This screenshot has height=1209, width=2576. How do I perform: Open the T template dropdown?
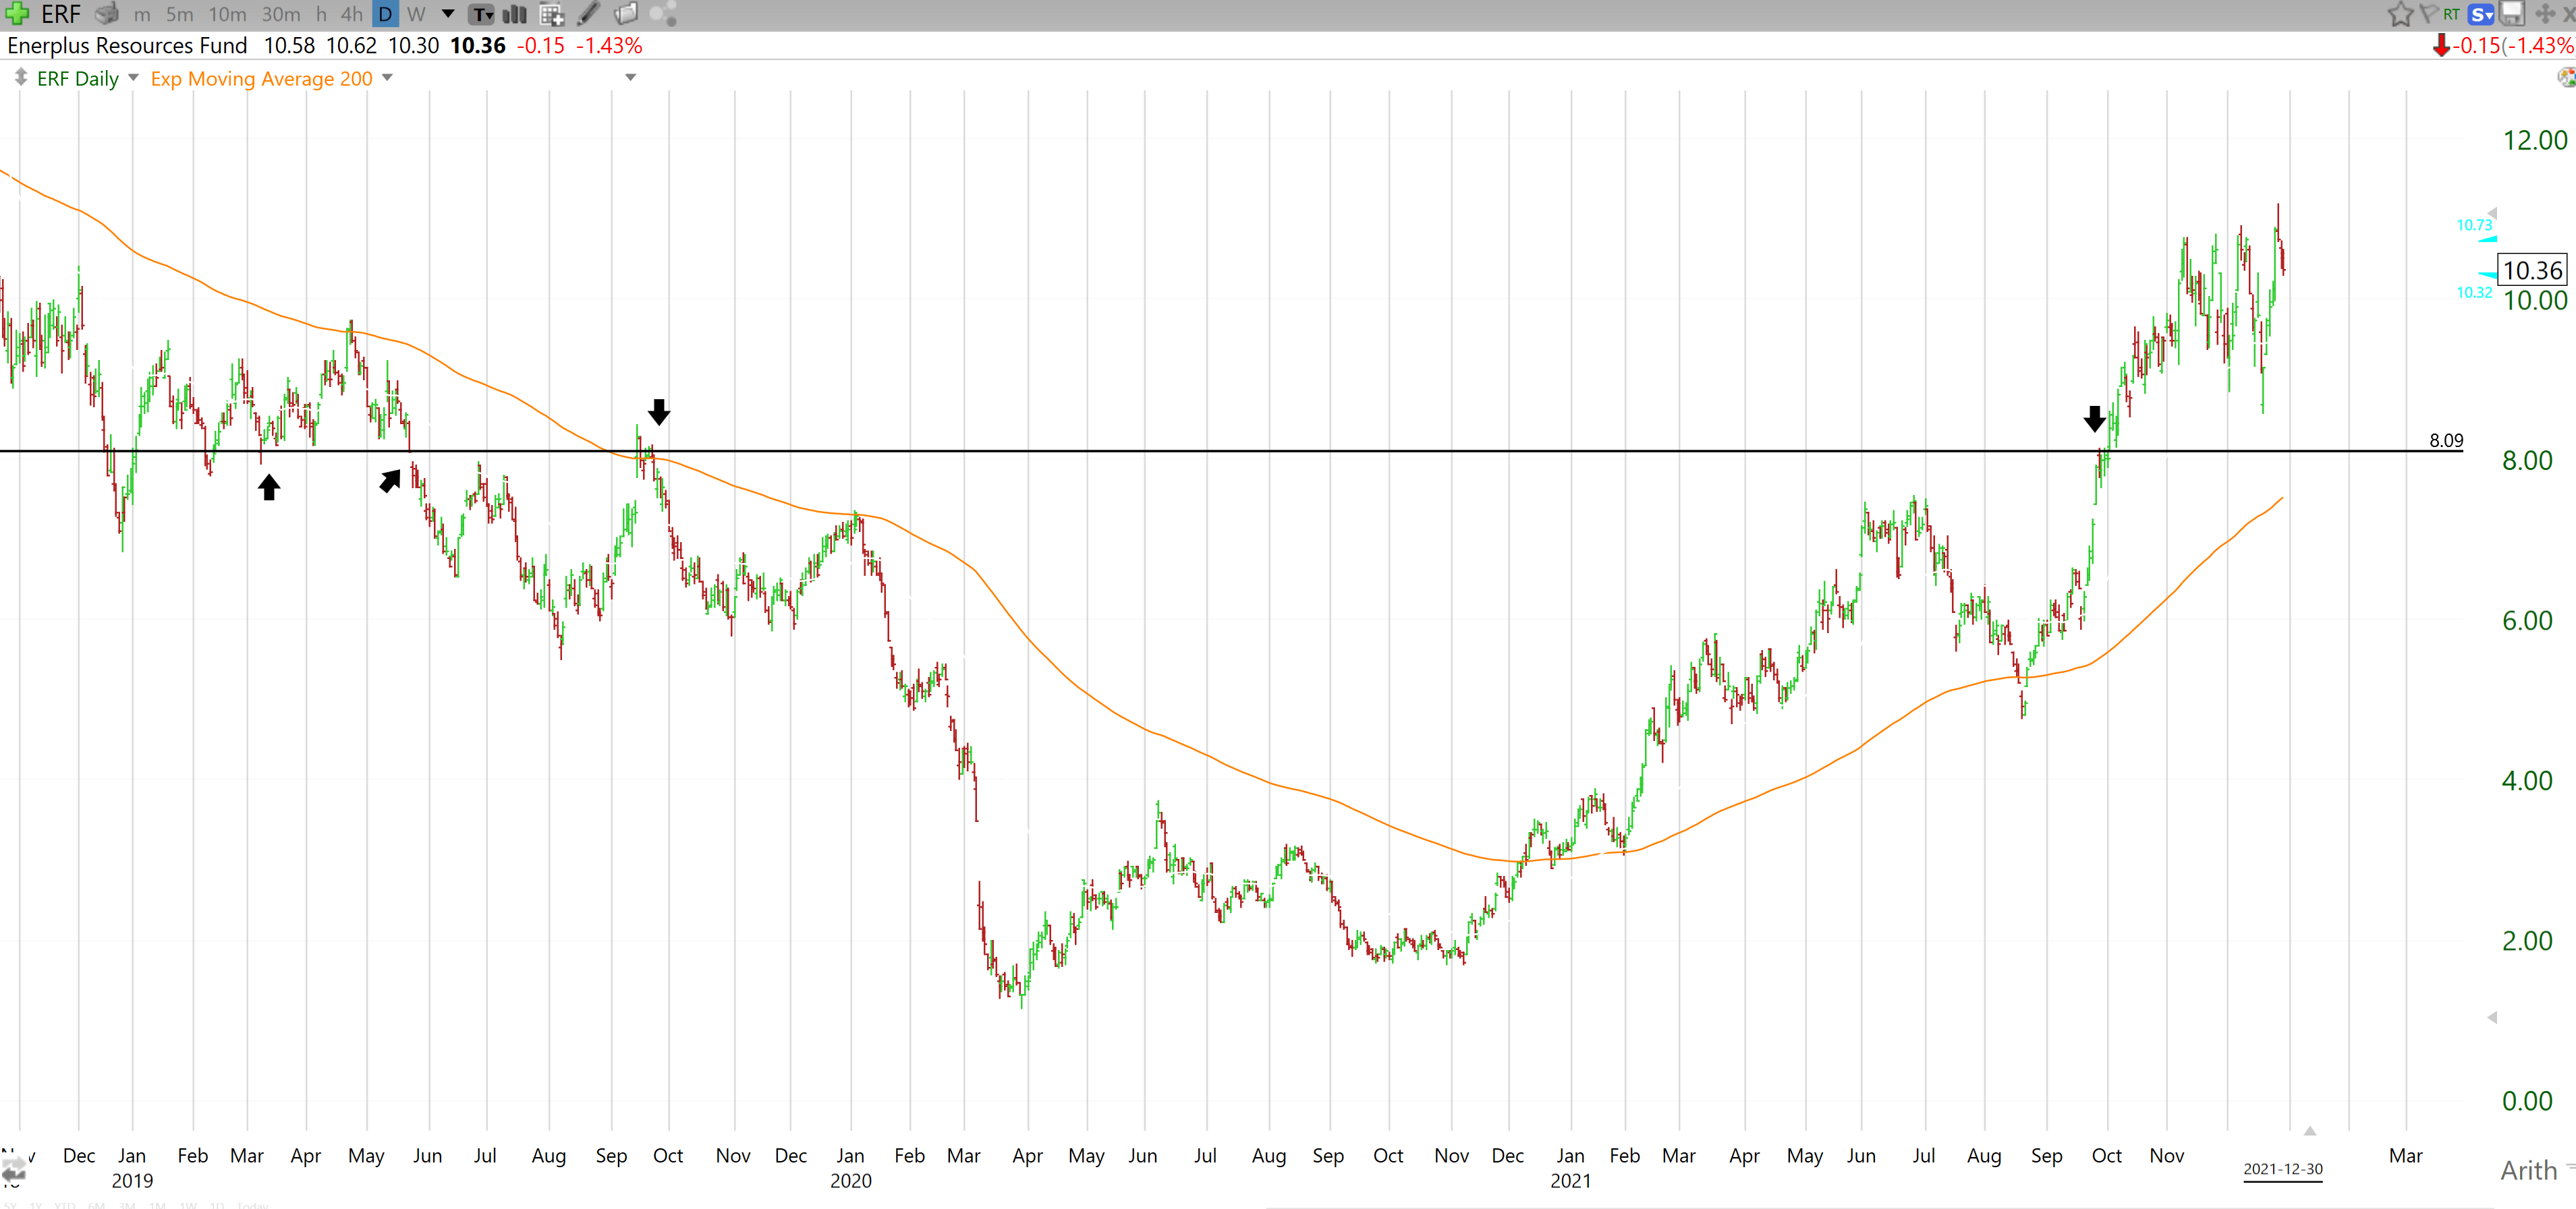pyautogui.click(x=483, y=14)
